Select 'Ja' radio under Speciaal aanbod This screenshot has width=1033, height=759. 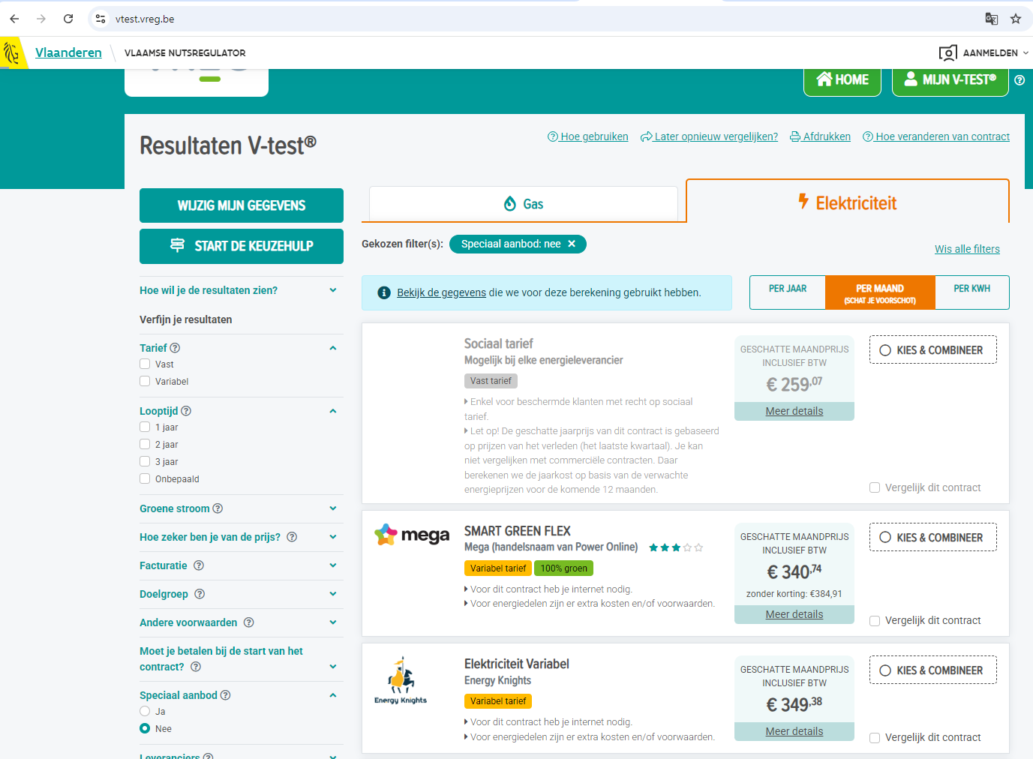[145, 711]
